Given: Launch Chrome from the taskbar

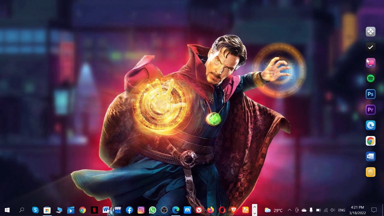Looking at the screenshot, I should [x=82, y=210].
